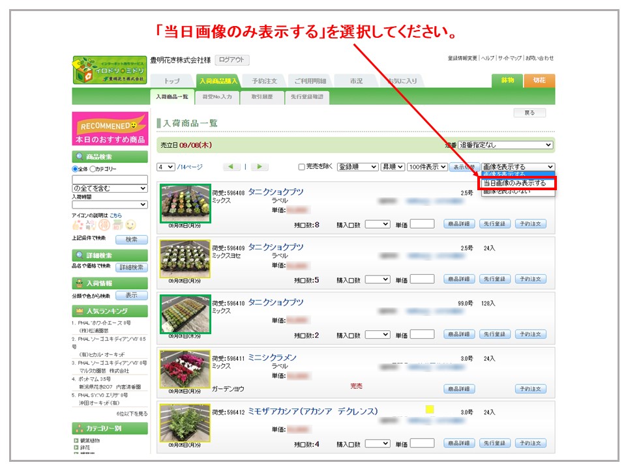
Task: Click the green square icon beside 観葉植物
Action: (76, 440)
